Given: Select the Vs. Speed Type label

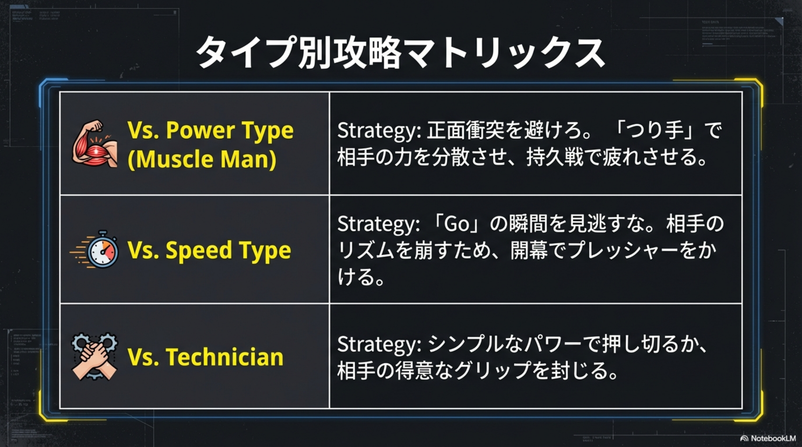Looking at the screenshot, I should coord(209,250).
